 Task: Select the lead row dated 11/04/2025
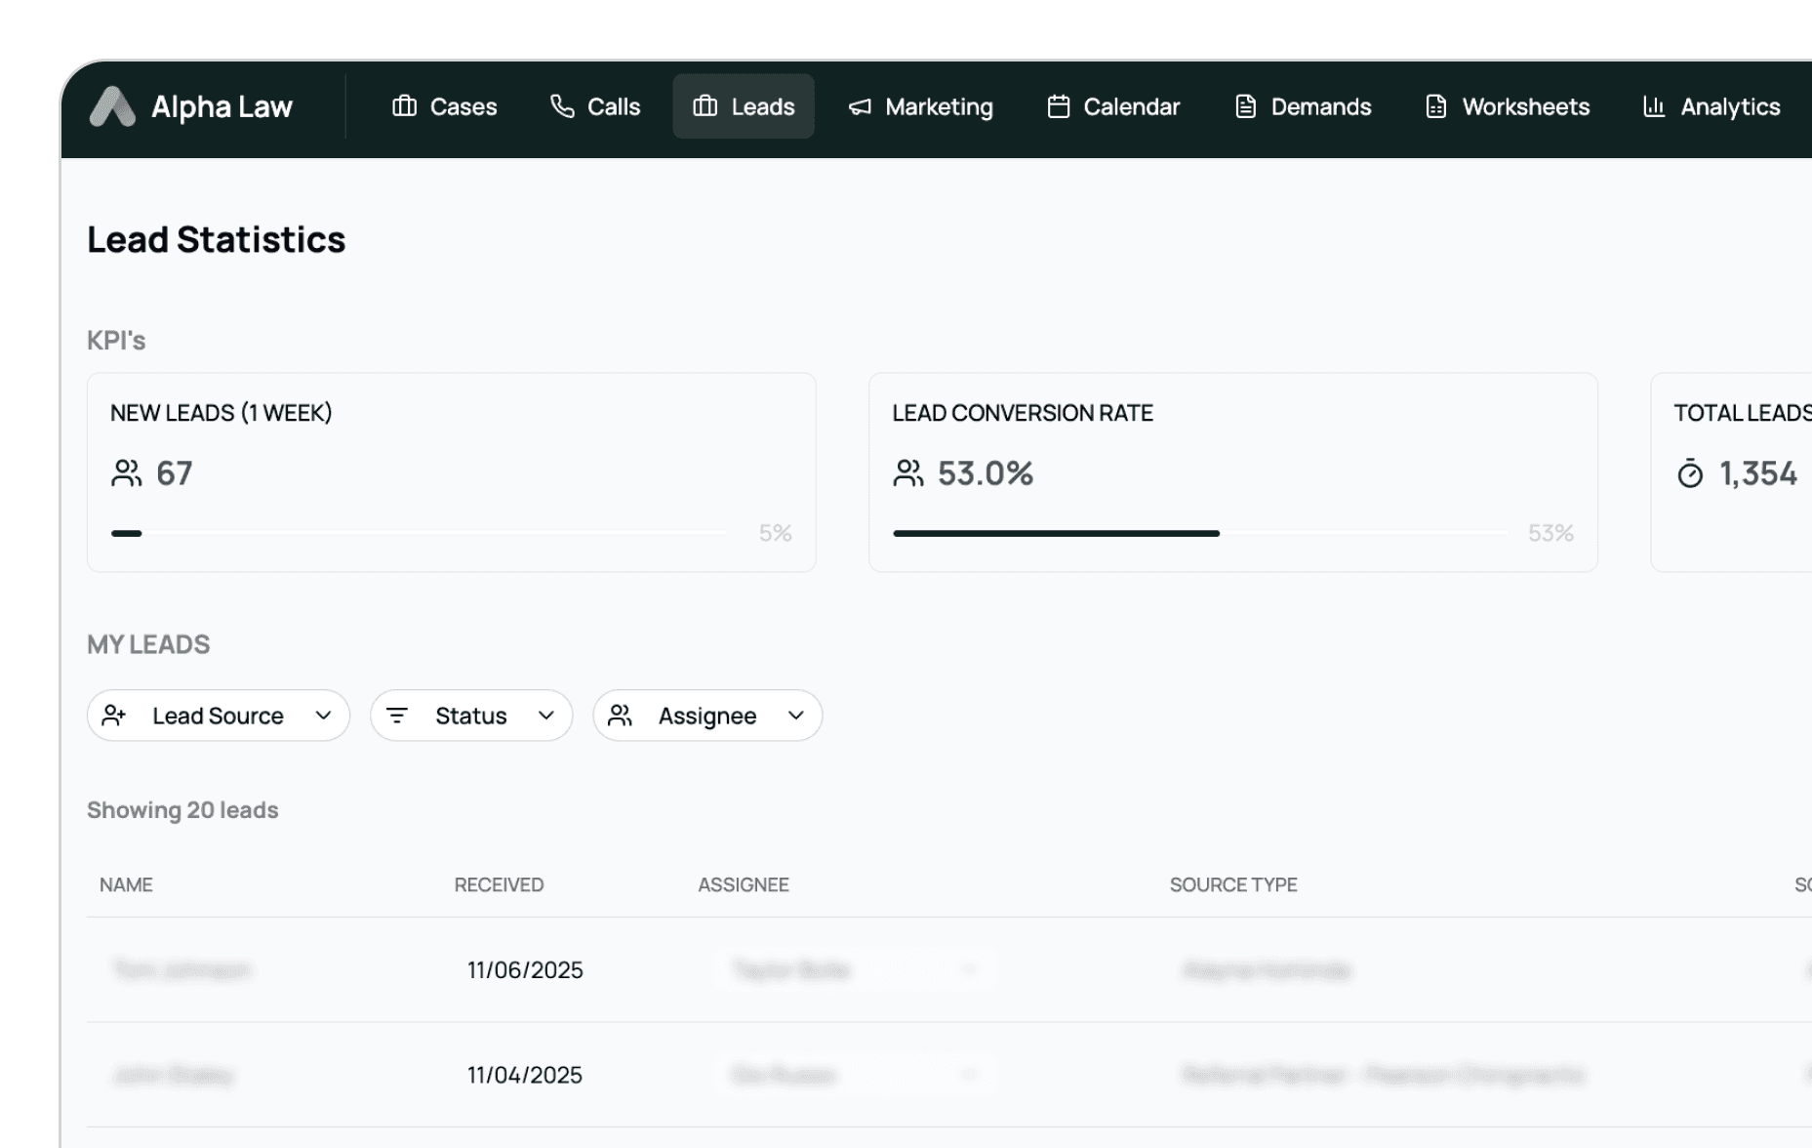525,1075
